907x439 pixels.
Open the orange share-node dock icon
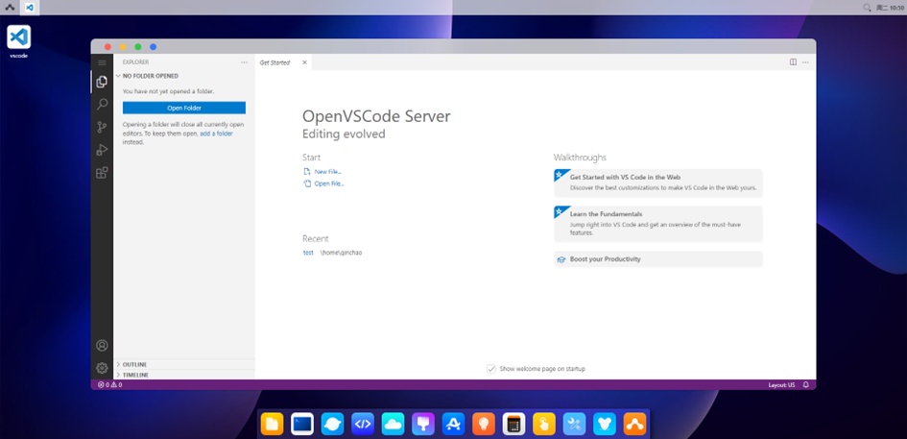[x=634, y=424]
